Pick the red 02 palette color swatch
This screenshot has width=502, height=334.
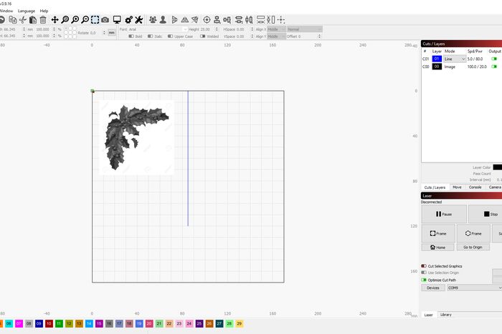[2, 324]
